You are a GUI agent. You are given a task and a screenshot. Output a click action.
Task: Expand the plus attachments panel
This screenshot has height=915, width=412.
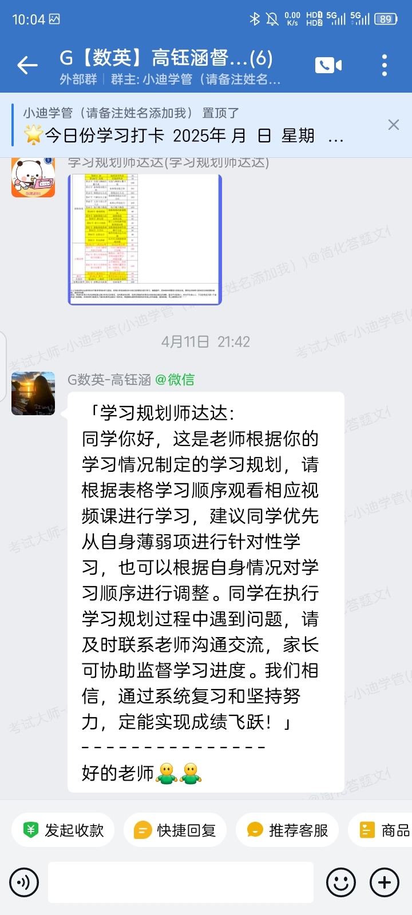385,882
